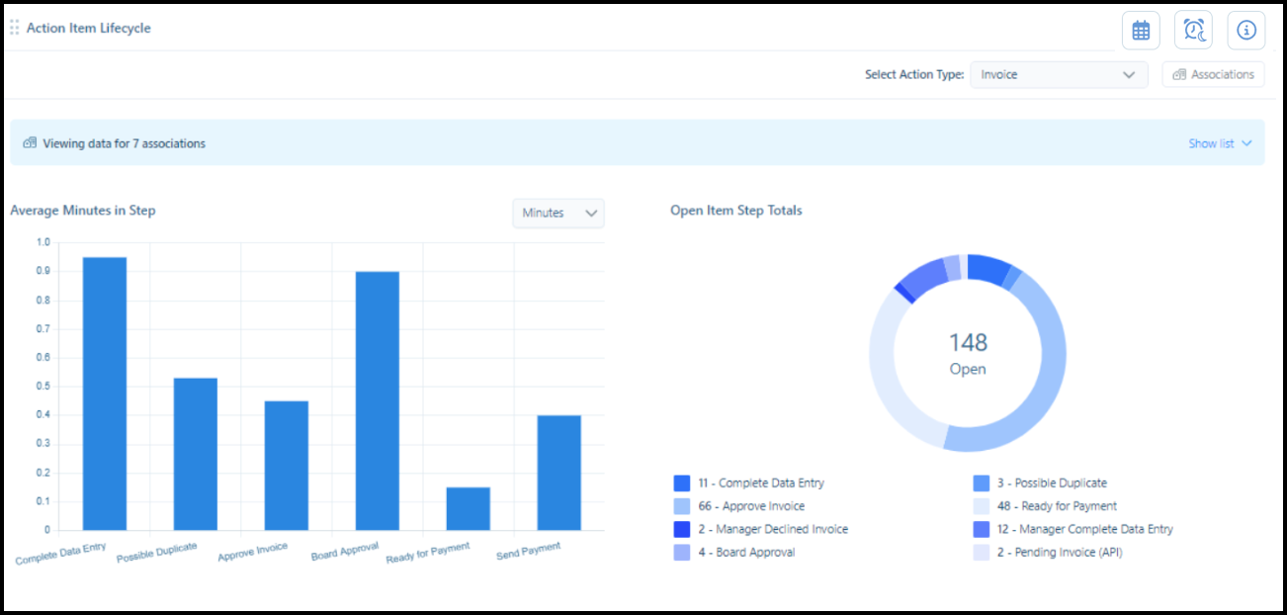The height and width of the screenshot is (615, 1287).
Task: Click the 'Send Payment' axis label
Action: [x=529, y=552]
